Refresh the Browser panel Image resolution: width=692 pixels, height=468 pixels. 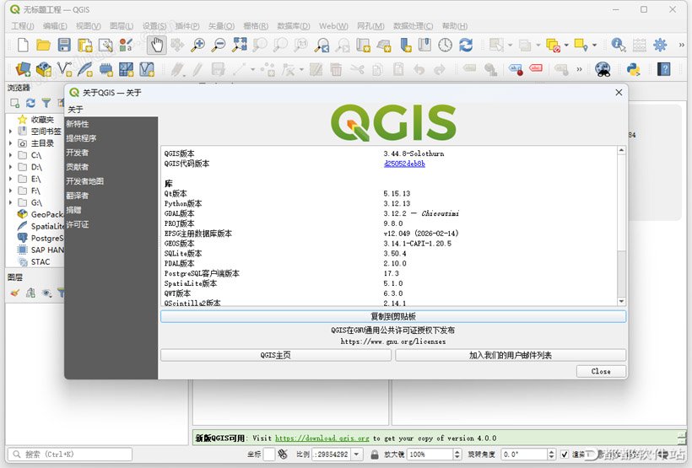(30, 103)
